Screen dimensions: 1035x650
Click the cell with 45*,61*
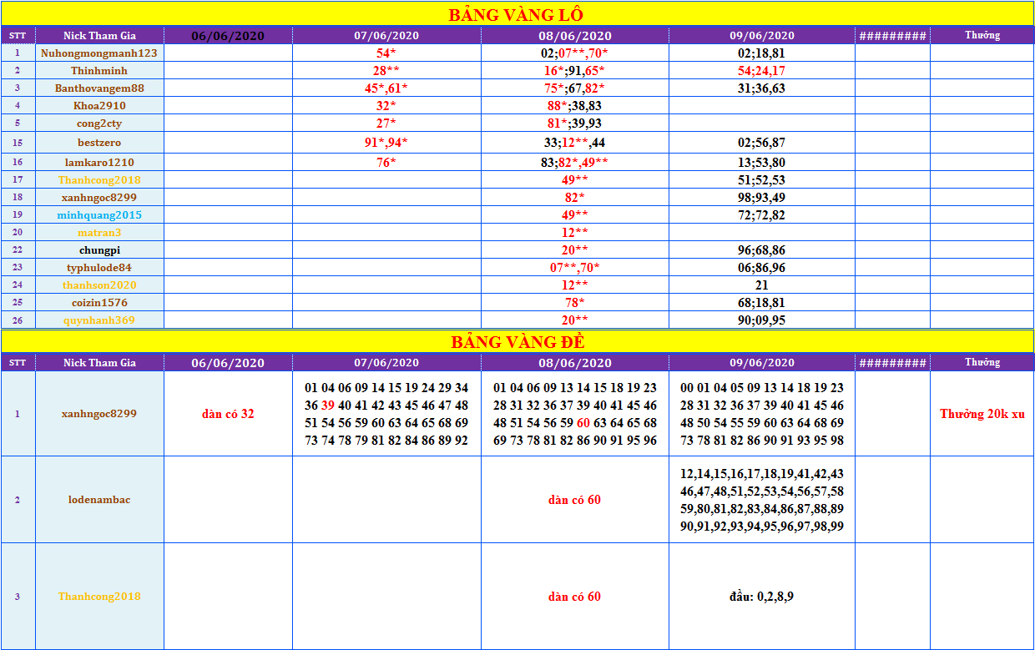click(386, 88)
